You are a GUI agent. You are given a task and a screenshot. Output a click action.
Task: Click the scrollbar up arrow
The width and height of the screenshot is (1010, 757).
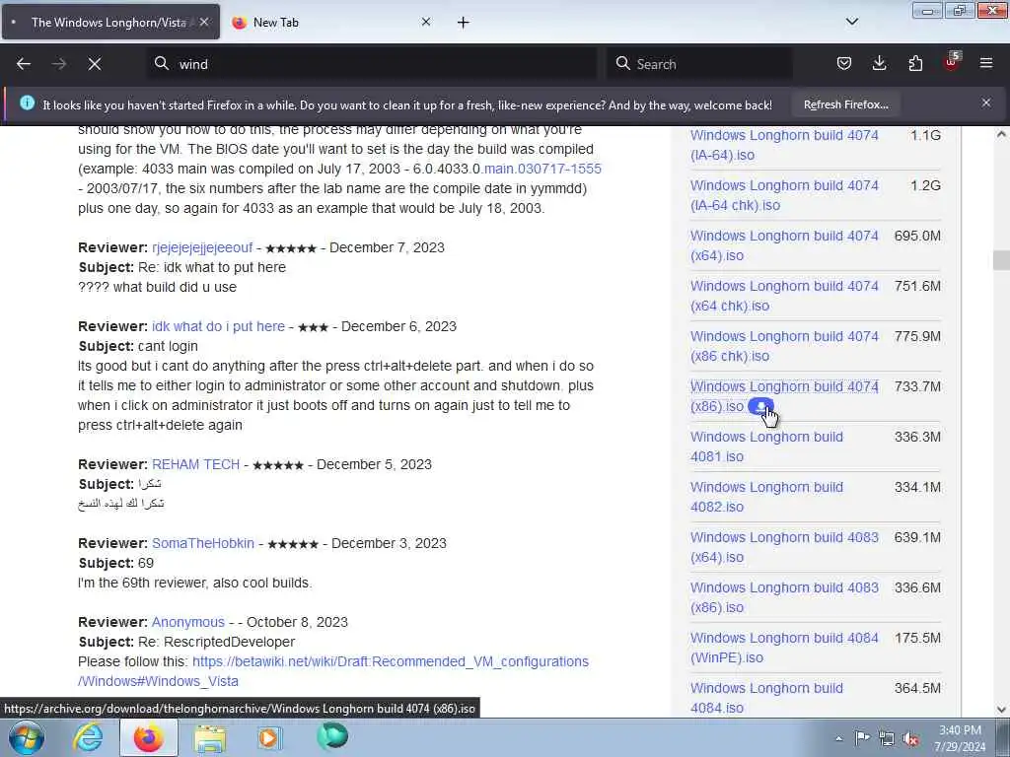1001,134
